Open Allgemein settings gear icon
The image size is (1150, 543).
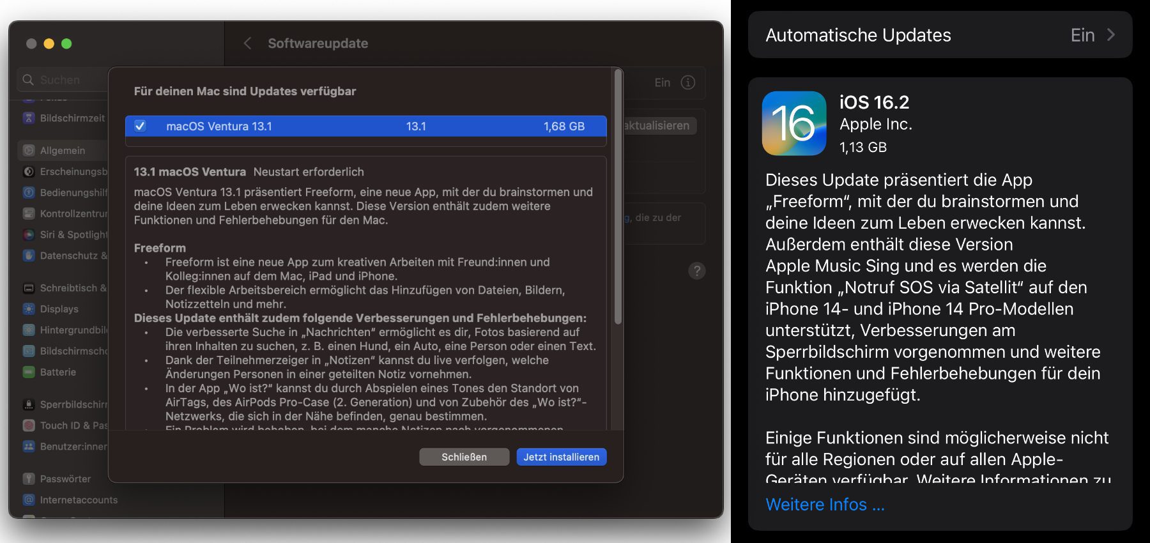[x=29, y=151]
